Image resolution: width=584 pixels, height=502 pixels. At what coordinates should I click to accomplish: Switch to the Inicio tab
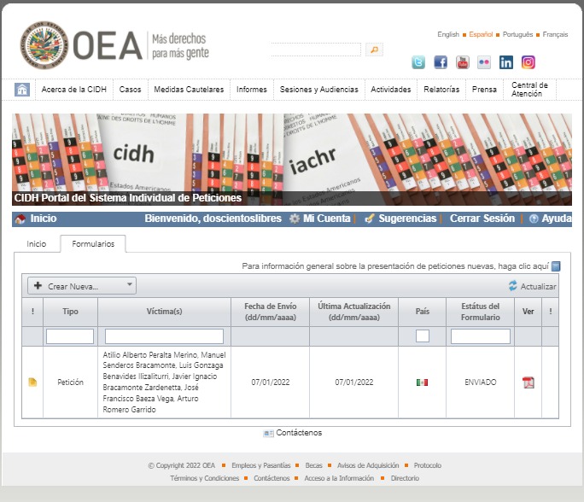[37, 244]
